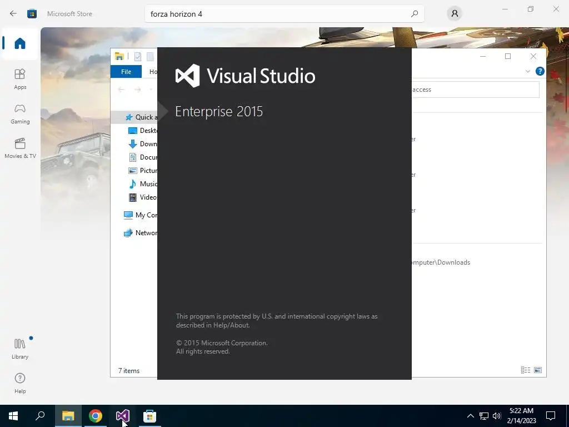Screen dimensions: 569x427
Task: Open volume tray icon
Action: (497, 416)
